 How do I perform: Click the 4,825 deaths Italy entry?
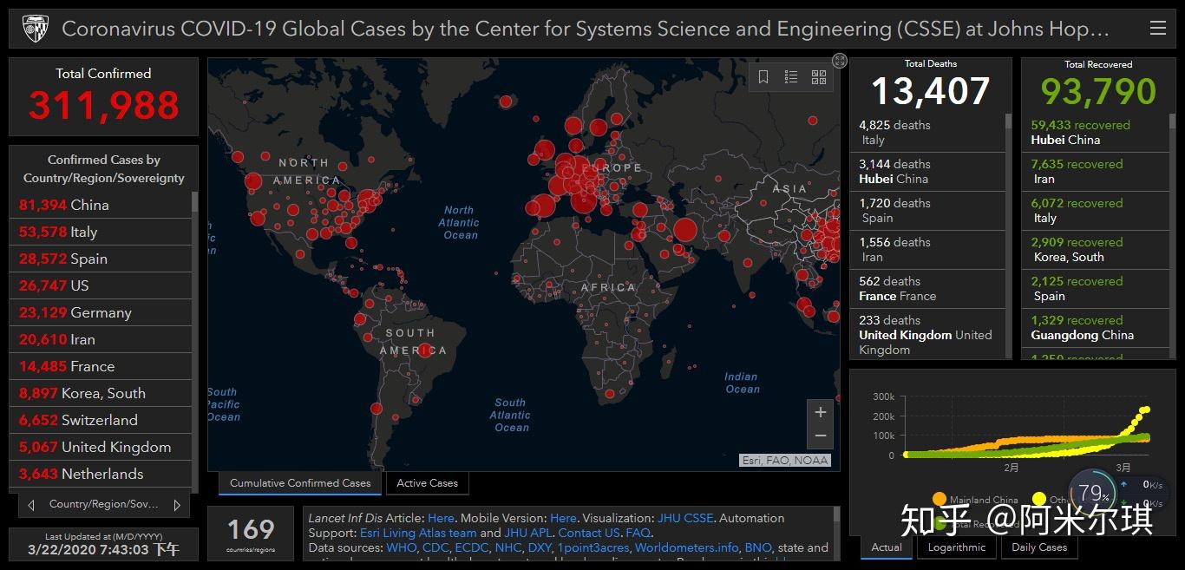(928, 133)
